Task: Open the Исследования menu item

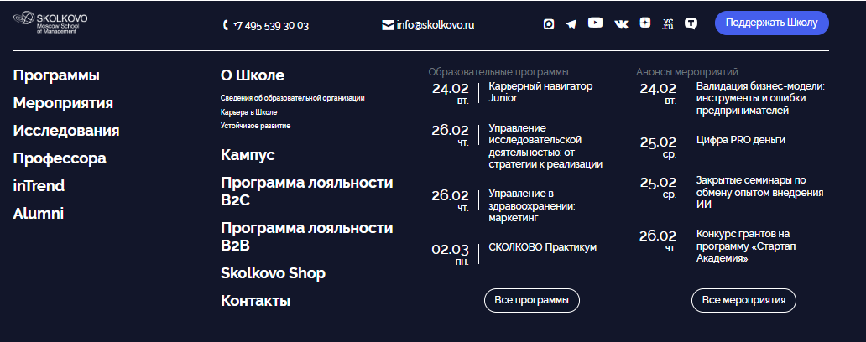Action: 66,131
